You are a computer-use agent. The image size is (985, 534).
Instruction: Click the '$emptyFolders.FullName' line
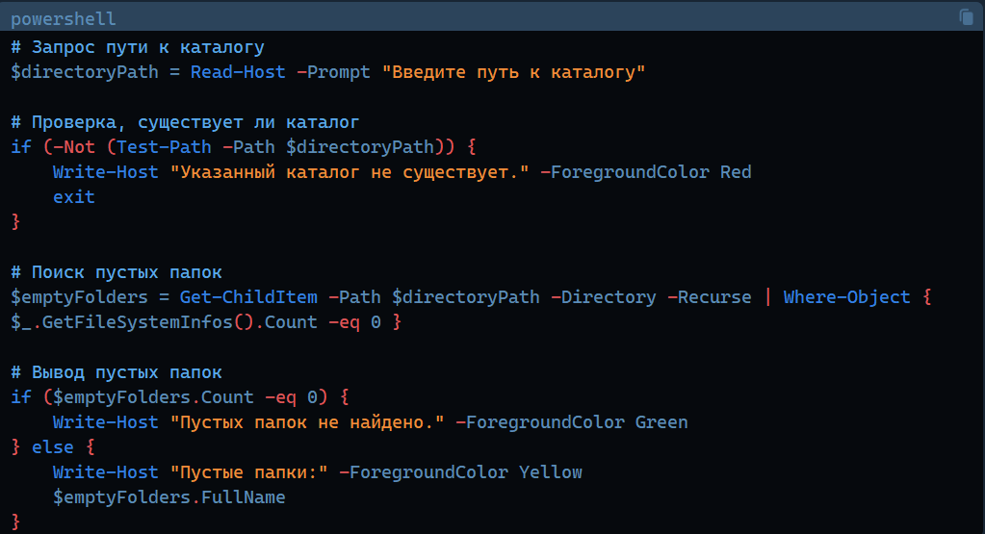coord(169,497)
